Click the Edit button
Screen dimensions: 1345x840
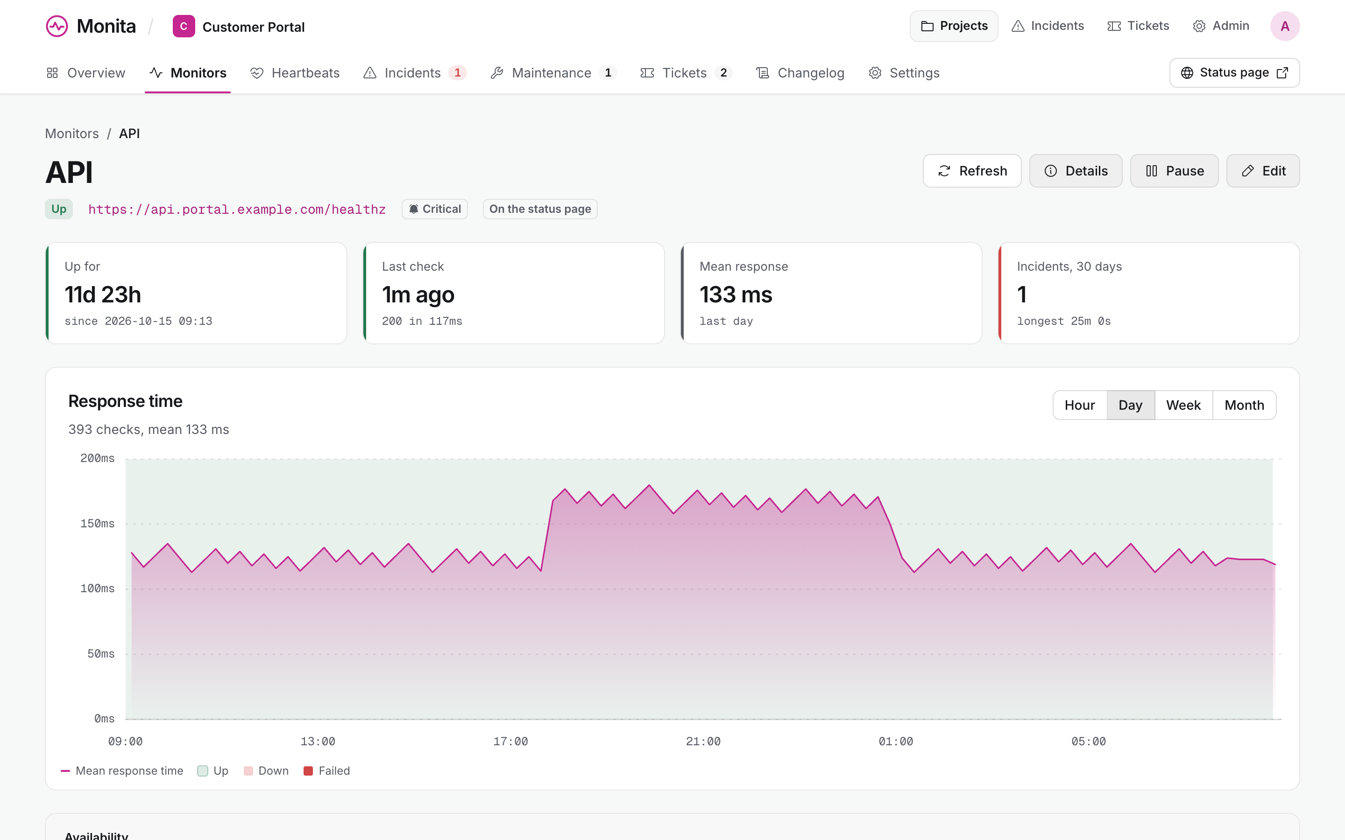click(x=1263, y=171)
